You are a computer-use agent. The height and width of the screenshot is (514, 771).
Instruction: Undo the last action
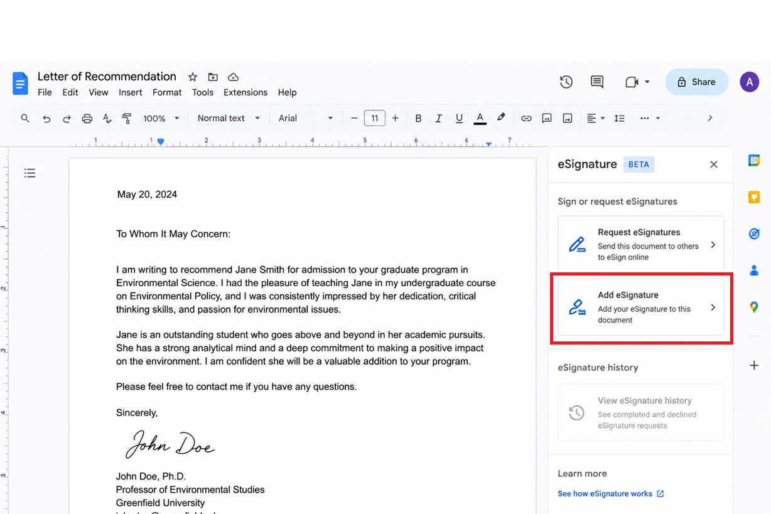46,118
